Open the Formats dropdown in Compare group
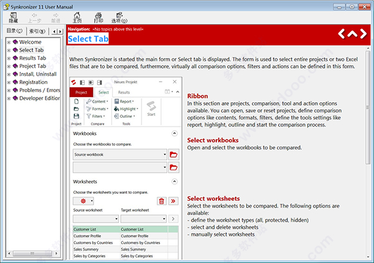374x263 pixels. pos(97,108)
